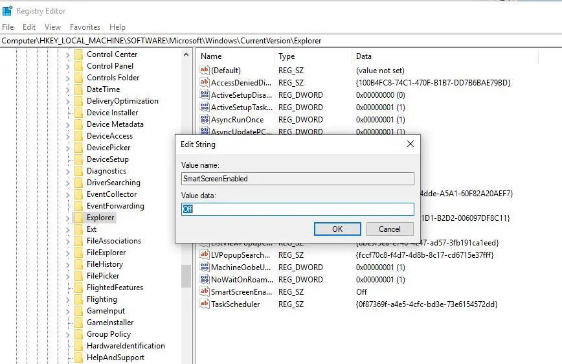Click the TaskScheduler string value icon
This screenshot has width=562, height=364.
pyautogui.click(x=205, y=304)
